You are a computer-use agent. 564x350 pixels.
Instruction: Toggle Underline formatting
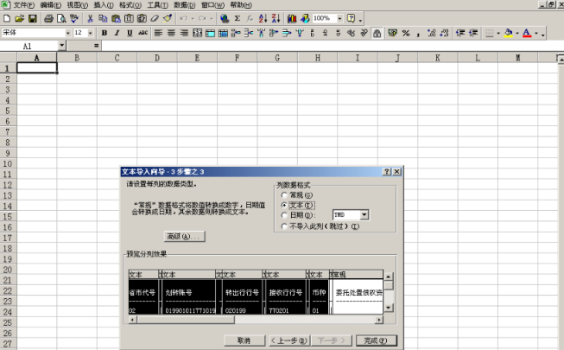point(130,33)
